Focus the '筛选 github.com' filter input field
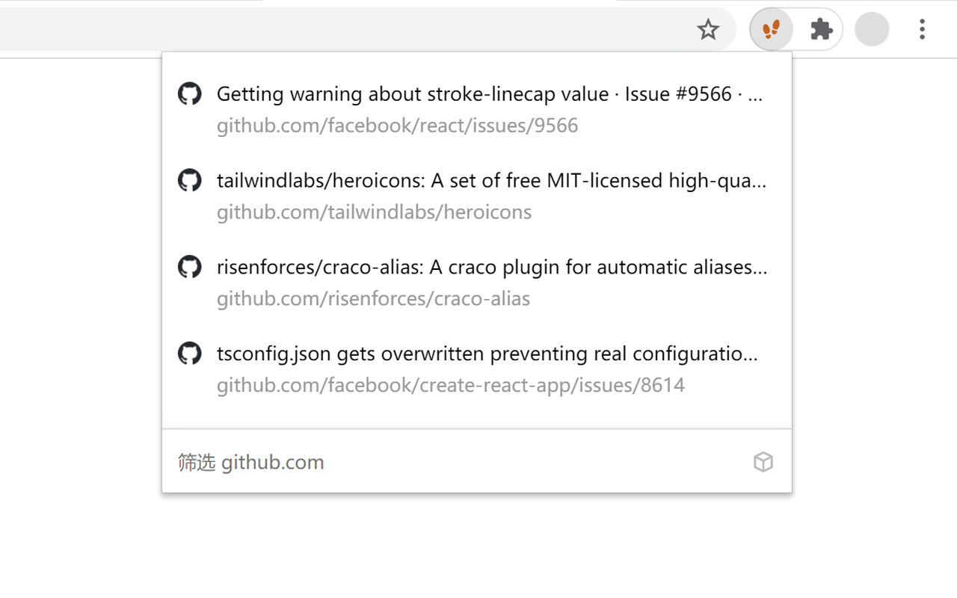 [449, 462]
